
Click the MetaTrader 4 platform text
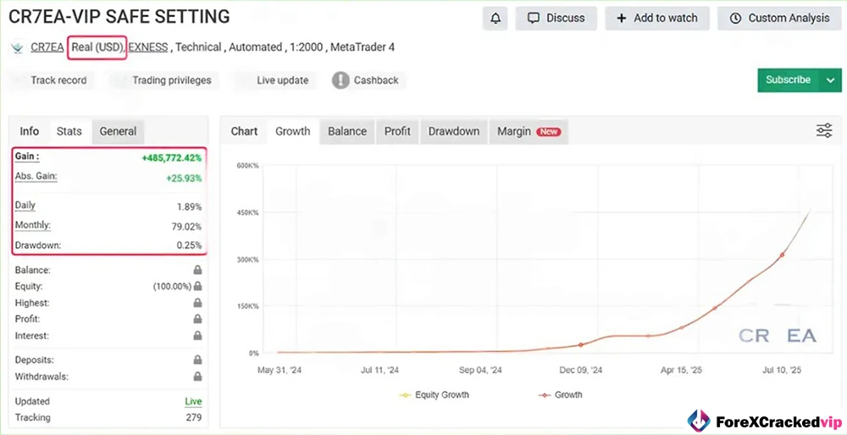pos(363,47)
